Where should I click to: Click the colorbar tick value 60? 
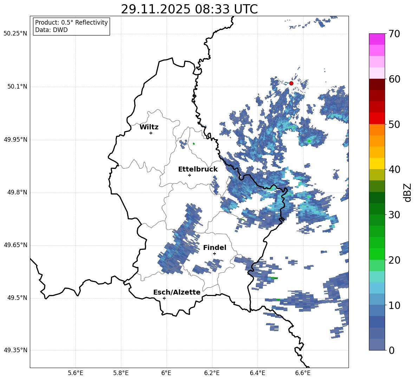[395, 79]
